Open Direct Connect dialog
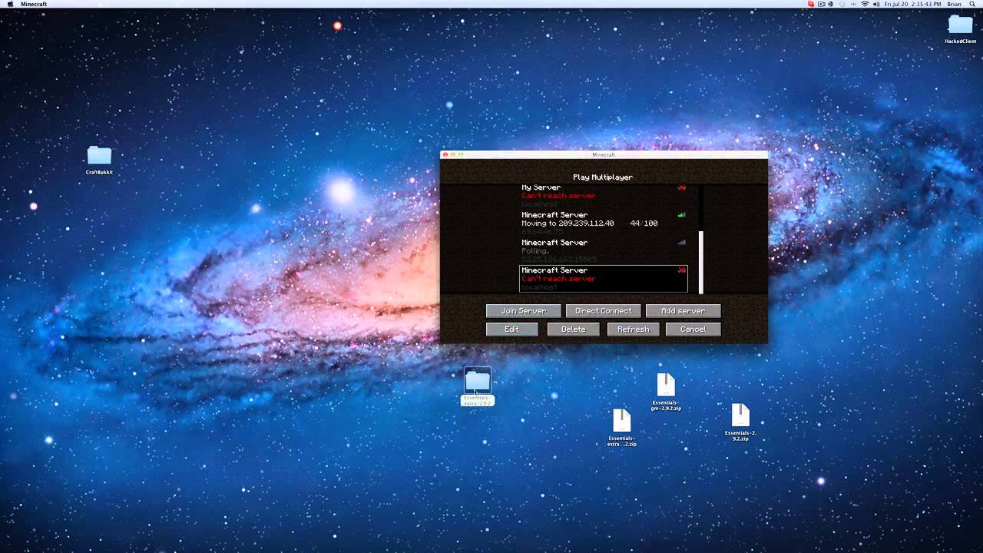 pyautogui.click(x=603, y=311)
